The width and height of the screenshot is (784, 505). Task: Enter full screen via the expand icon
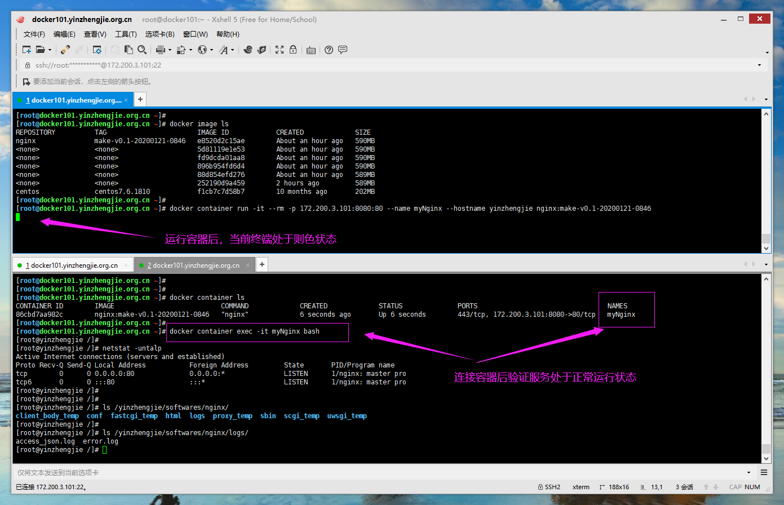pyautogui.click(x=279, y=50)
